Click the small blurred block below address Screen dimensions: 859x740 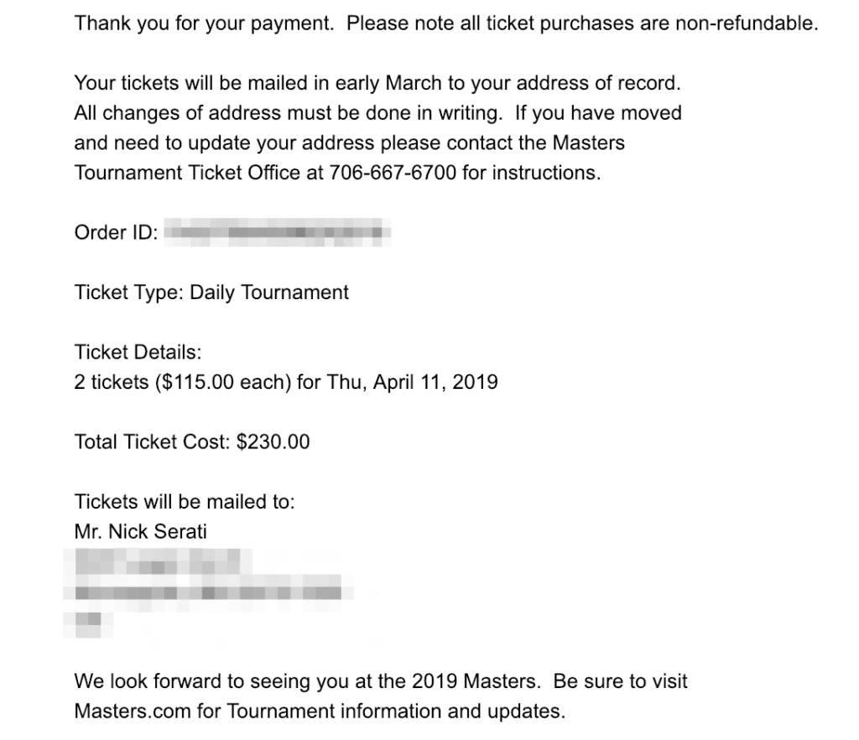point(88,624)
